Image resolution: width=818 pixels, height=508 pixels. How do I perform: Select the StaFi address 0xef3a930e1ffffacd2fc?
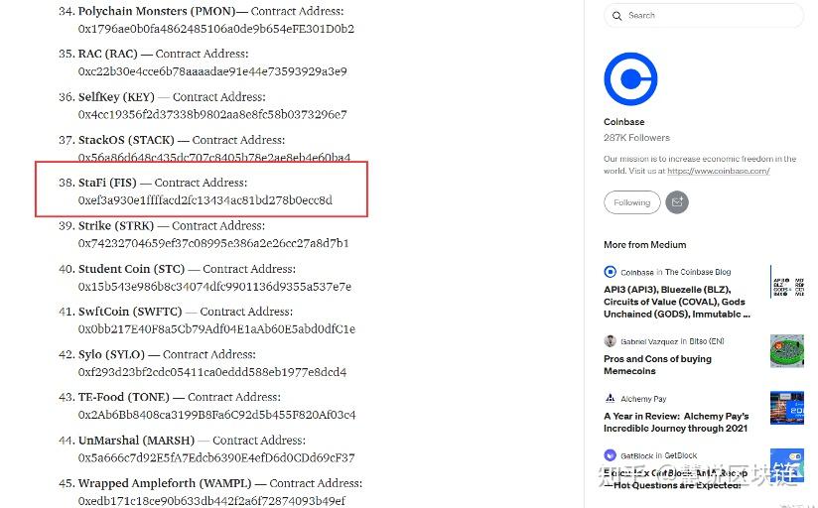[205, 200]
